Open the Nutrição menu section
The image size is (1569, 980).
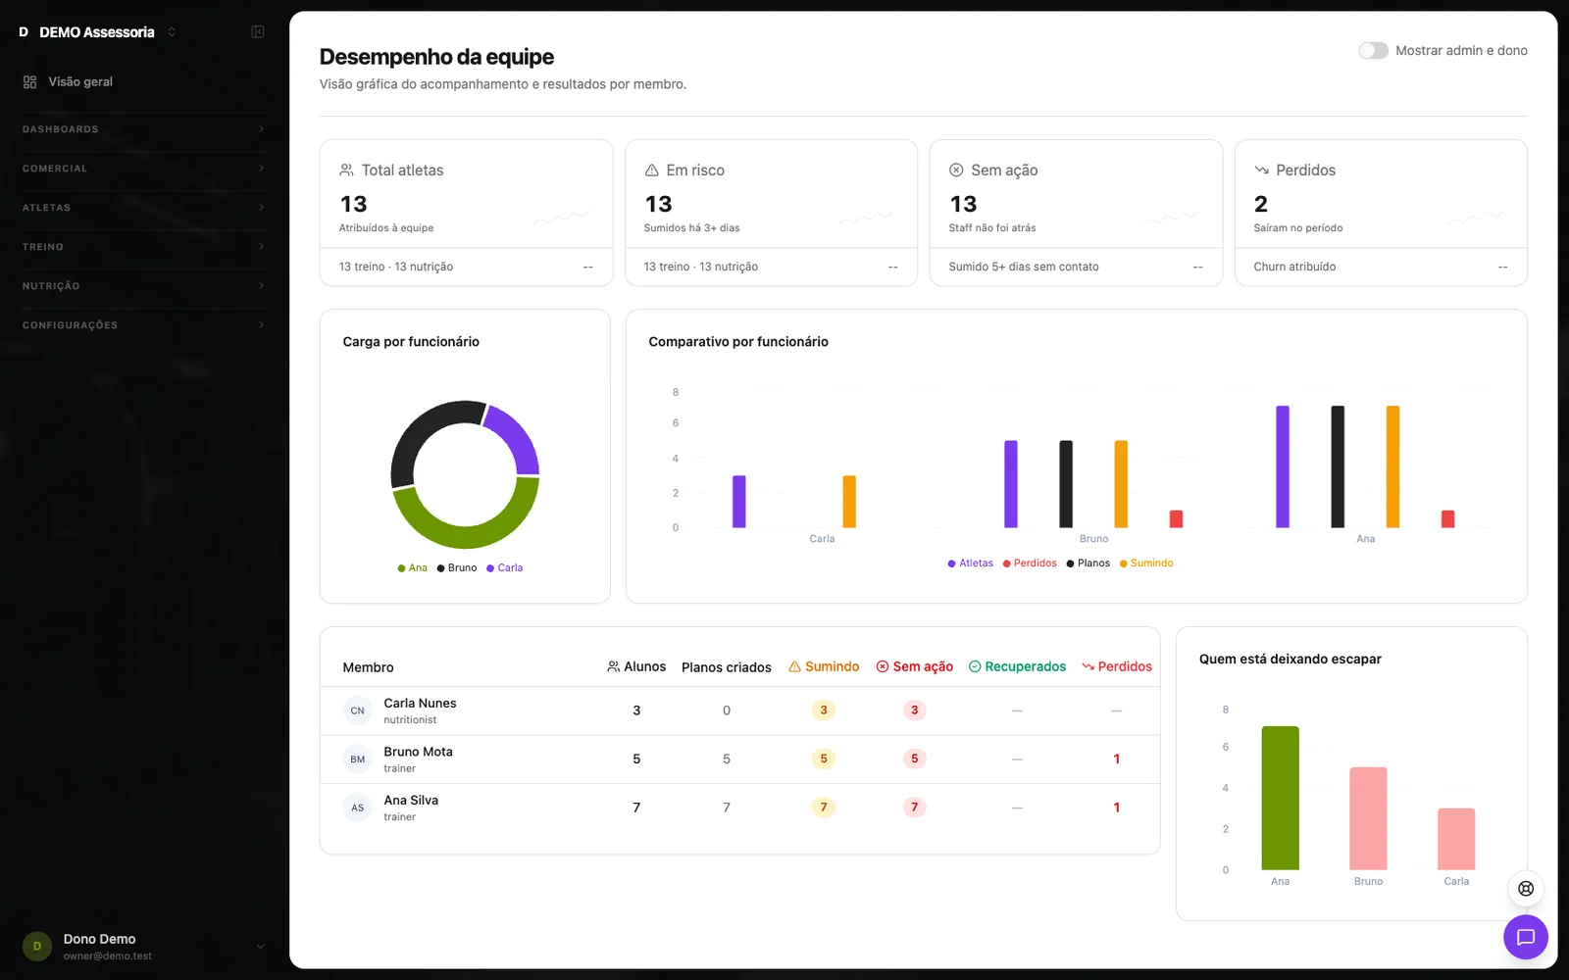click(x=144, y=286)
